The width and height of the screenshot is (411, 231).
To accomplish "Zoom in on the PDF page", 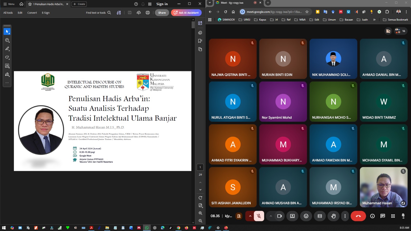I will pos(200,213).
